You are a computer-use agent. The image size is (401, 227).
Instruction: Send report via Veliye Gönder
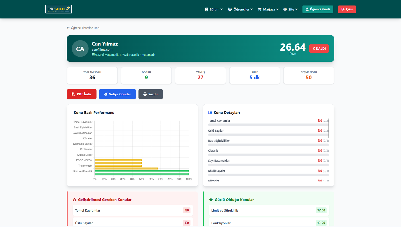pos(117,94)
